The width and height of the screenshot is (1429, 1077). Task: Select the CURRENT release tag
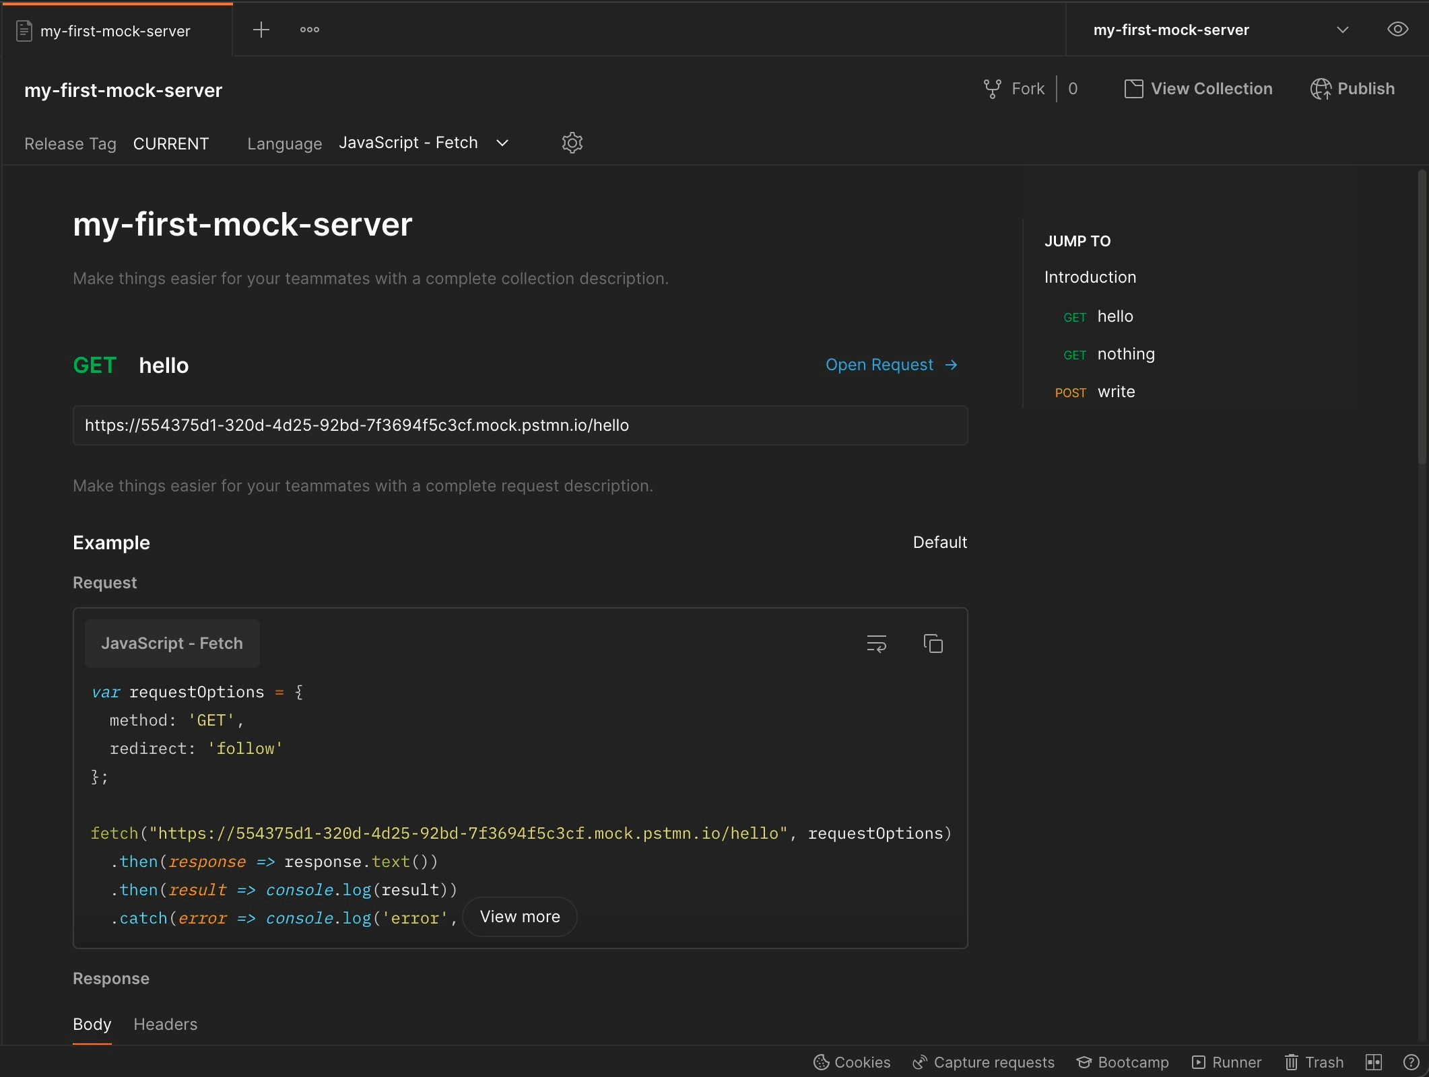[170, 143]
